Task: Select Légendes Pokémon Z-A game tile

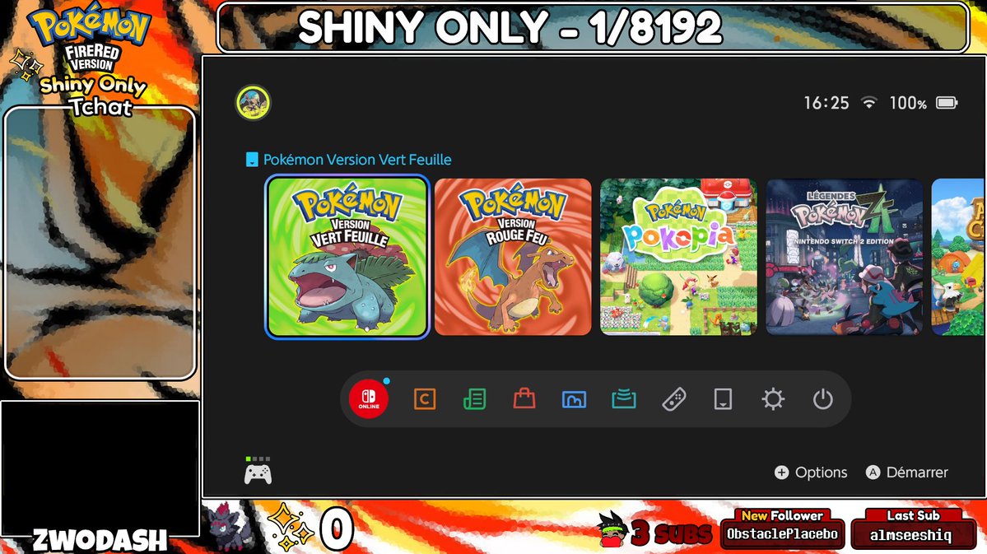Action: click(x=844, y=257)
